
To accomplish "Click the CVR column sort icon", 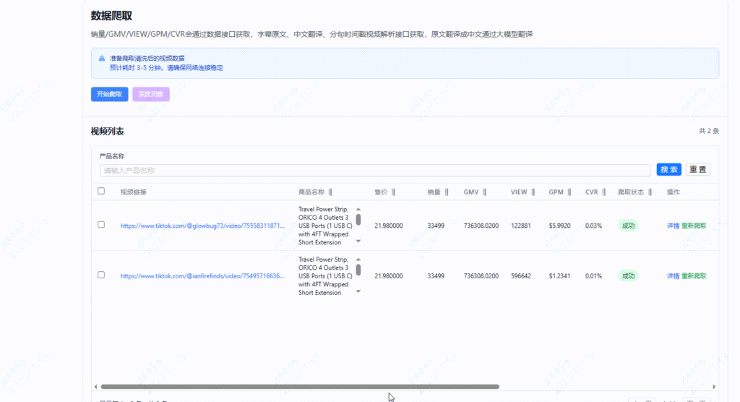I will 604,192.
